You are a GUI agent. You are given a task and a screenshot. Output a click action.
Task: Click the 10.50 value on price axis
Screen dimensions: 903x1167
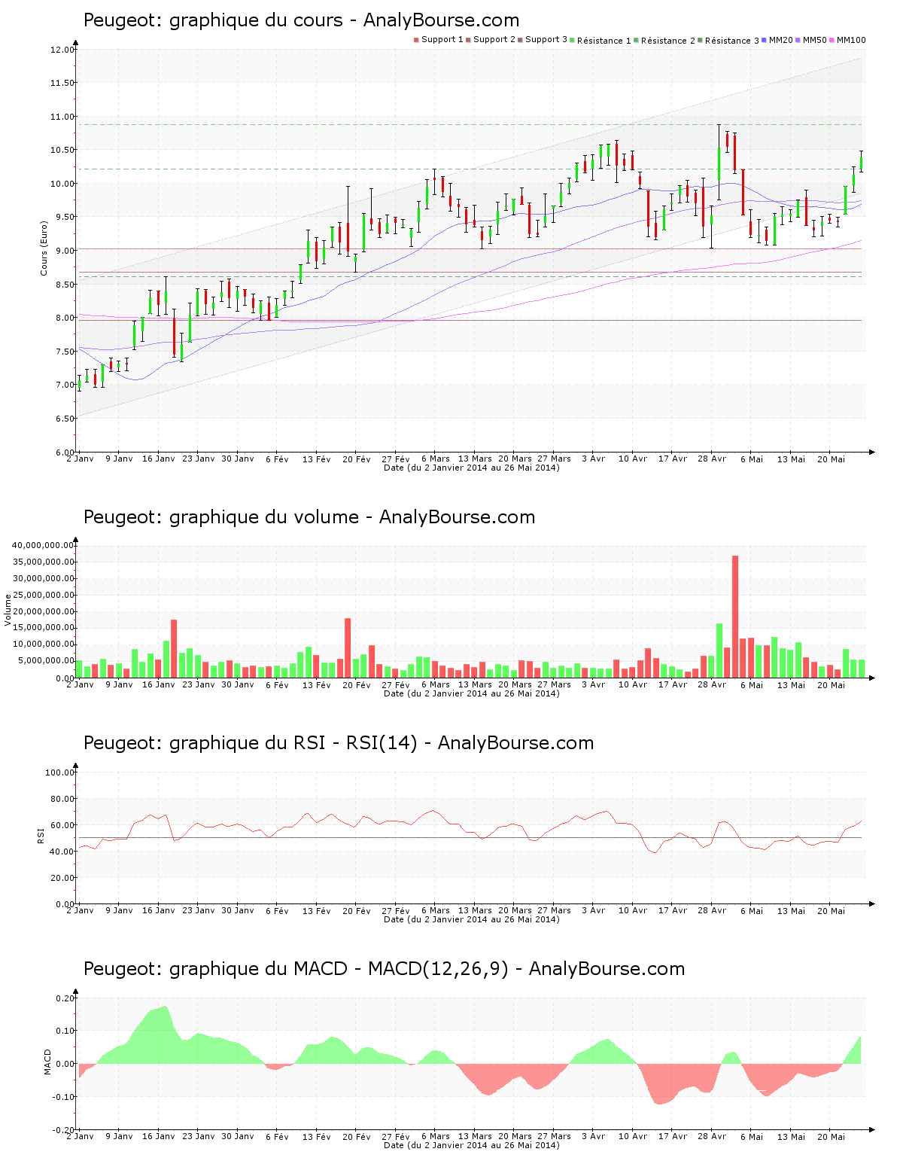(62, 150)
